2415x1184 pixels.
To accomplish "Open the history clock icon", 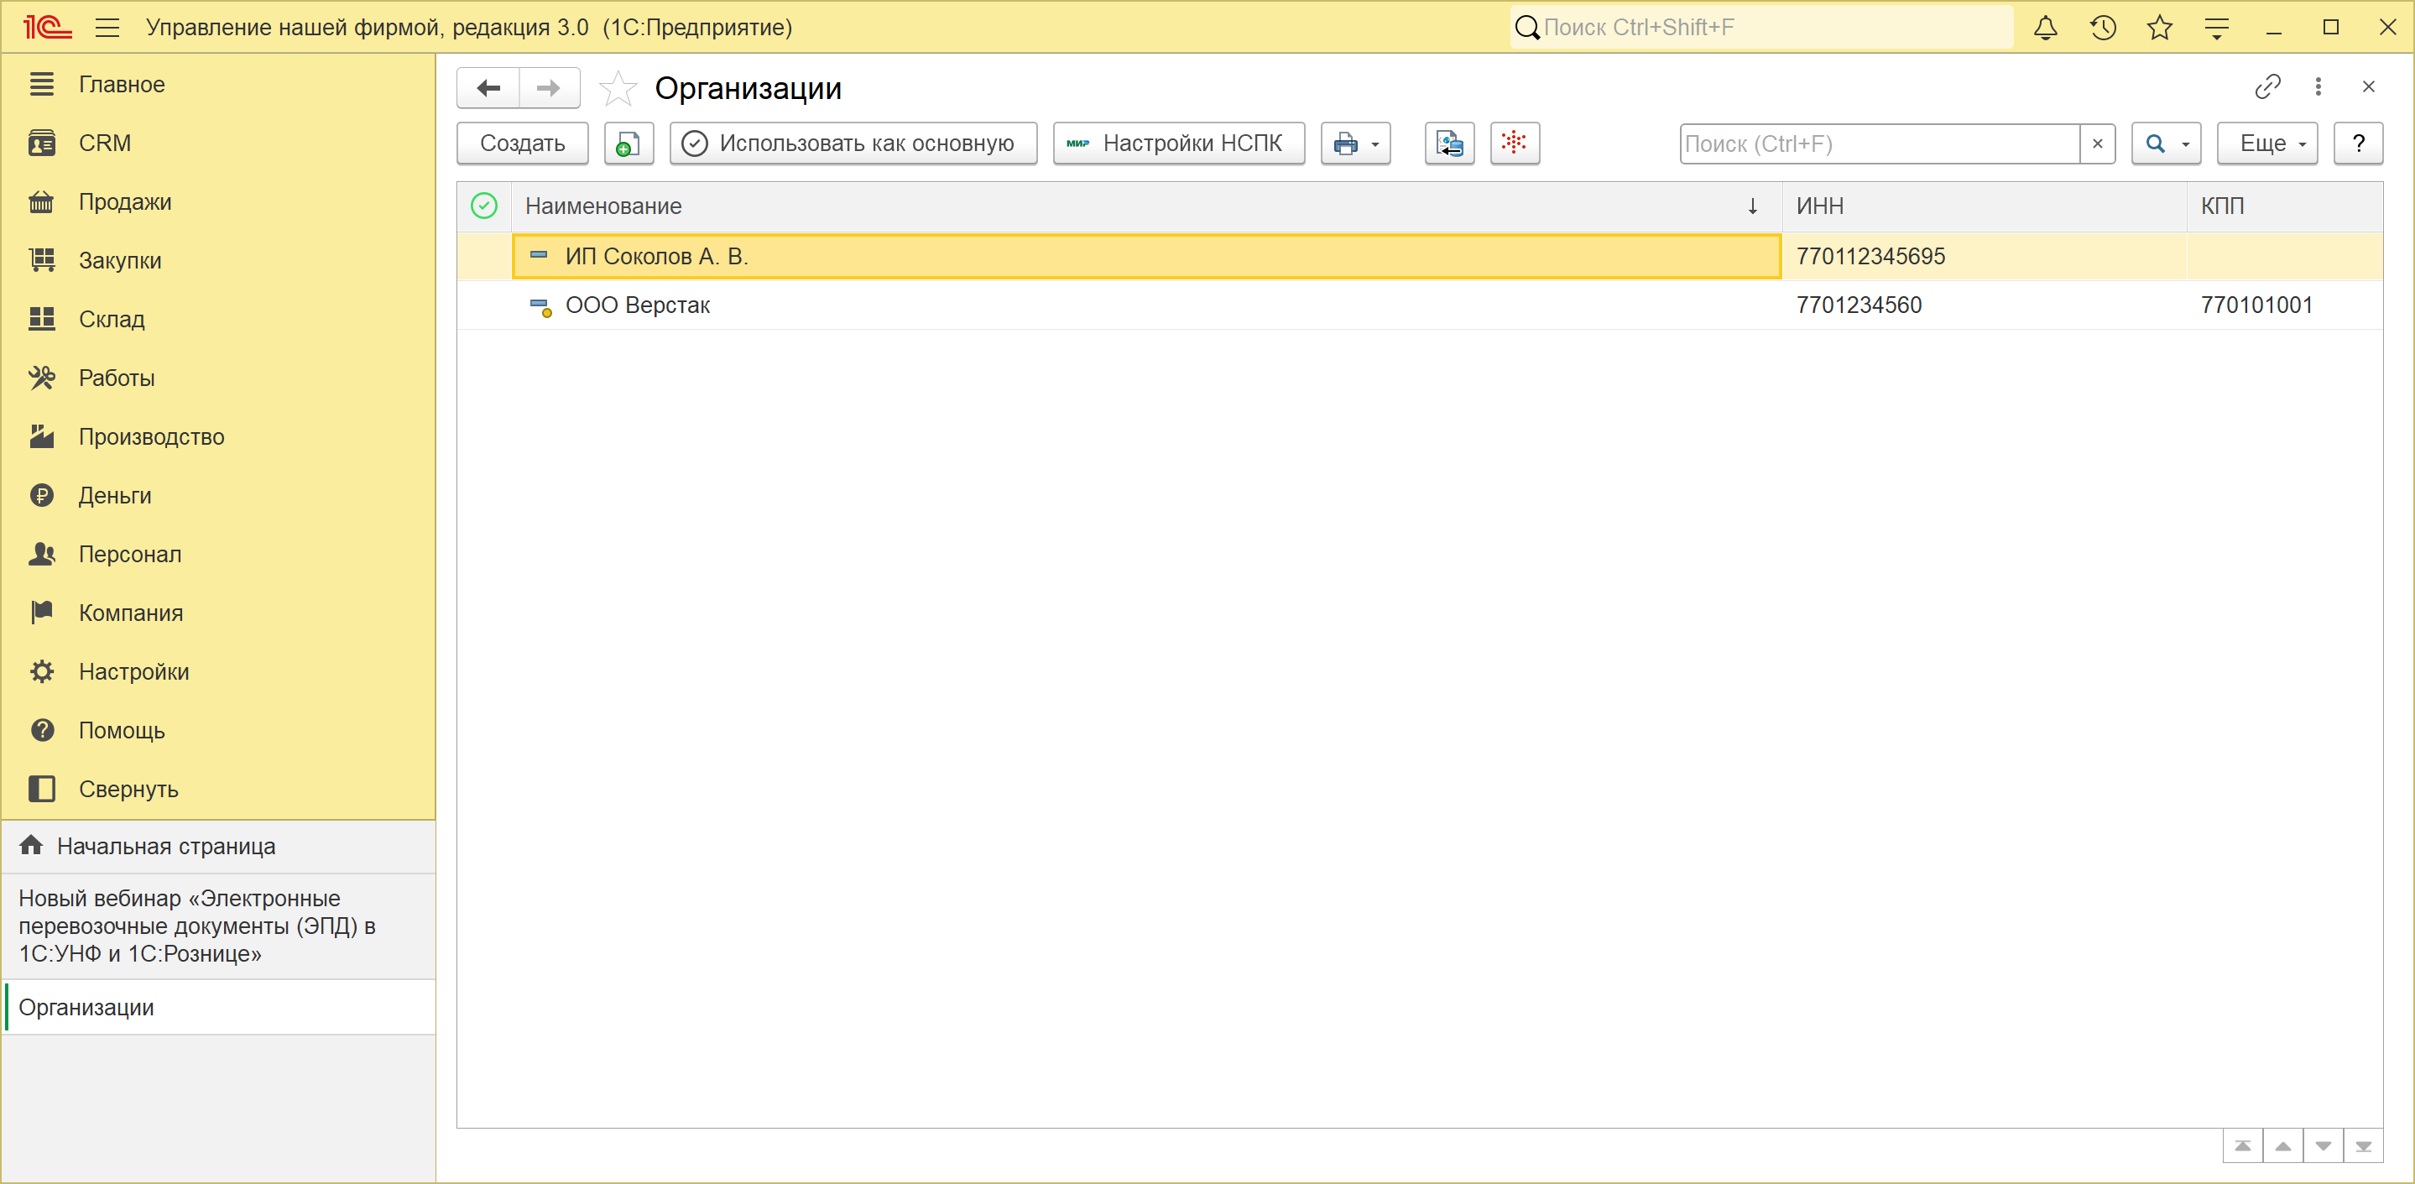I will (x=2103, y=27).
